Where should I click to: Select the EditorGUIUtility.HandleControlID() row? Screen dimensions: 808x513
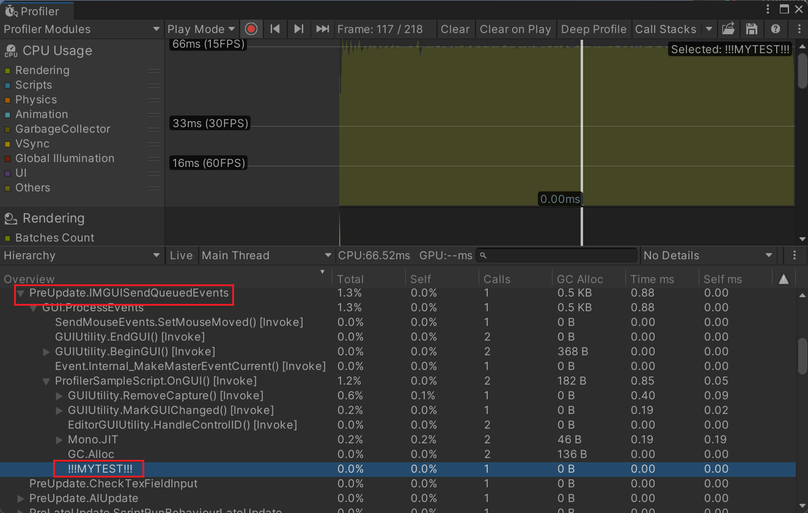tap(397, 425)
